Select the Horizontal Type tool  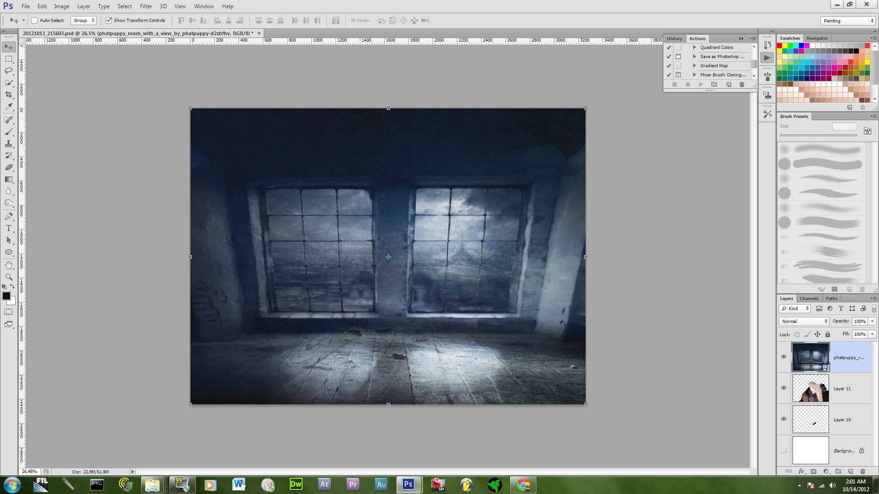coord(9,228)
